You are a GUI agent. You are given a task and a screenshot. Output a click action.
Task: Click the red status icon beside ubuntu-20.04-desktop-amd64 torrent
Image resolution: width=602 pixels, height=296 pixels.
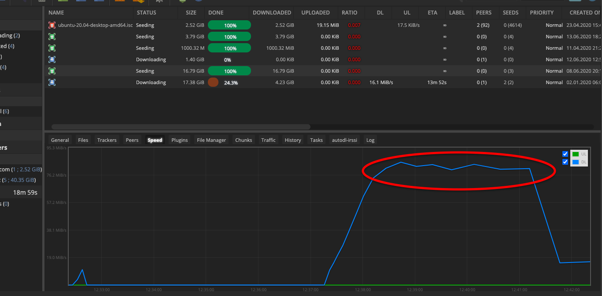click(x=52, y=26)
